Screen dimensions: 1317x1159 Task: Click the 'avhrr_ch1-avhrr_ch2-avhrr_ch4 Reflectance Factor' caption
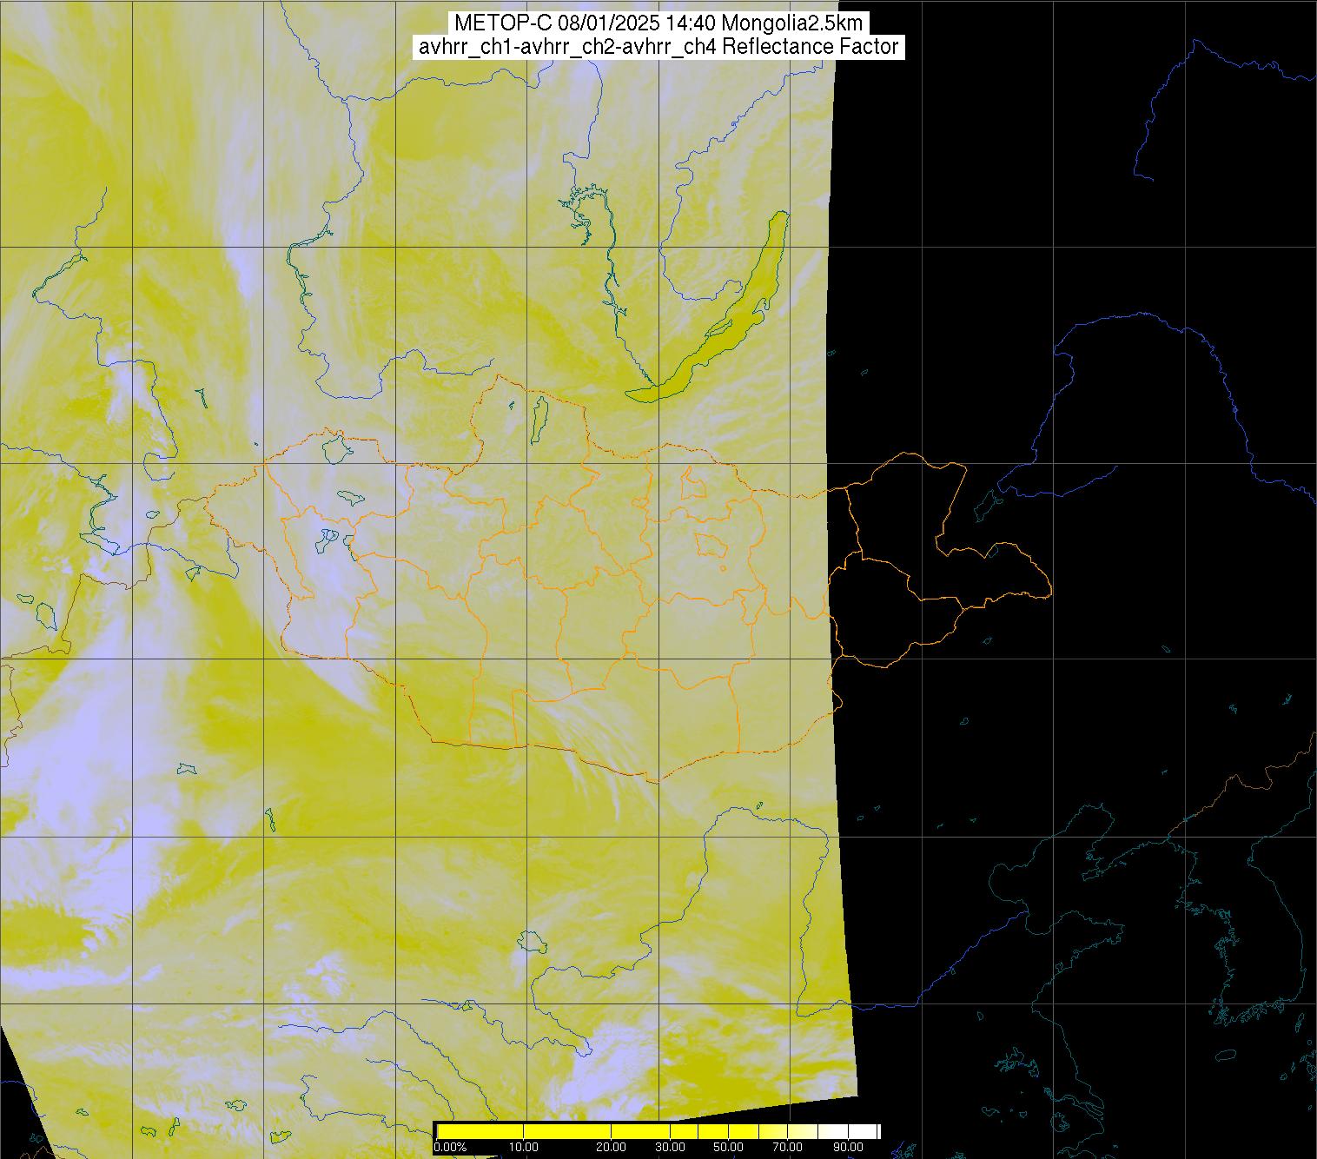coord(658,47)
